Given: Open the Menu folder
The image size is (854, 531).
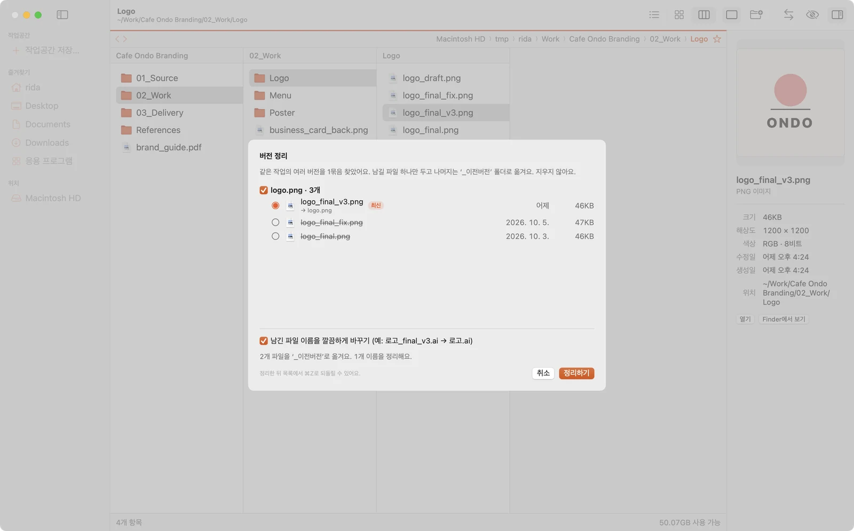Looking at the screenshot, I should point(313,96).
